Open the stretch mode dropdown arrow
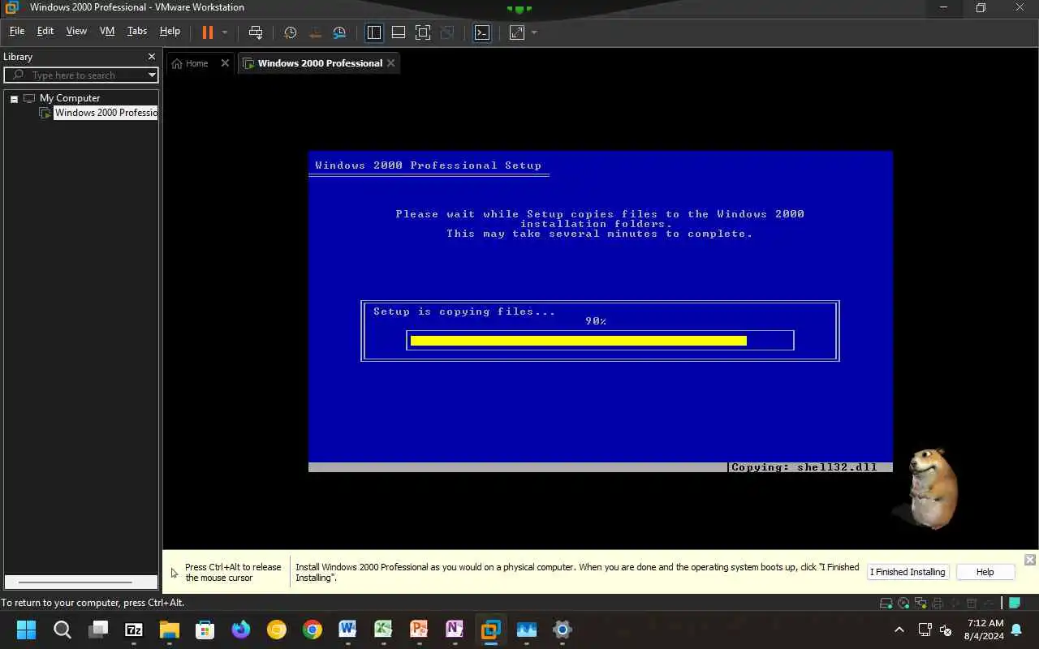Screen dimensions: 1039x649 click(534, 32)
